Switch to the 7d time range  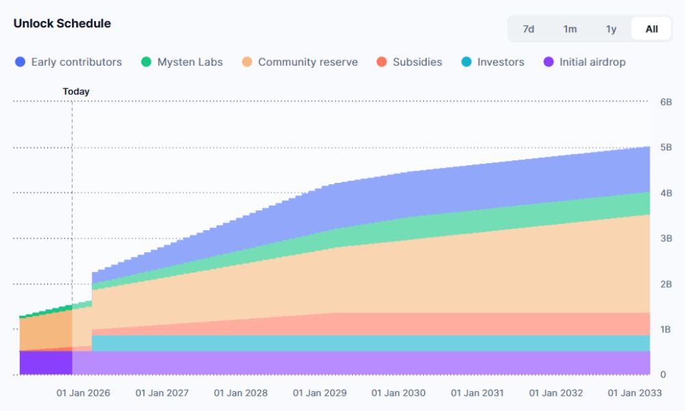click(x=528, y=29)
